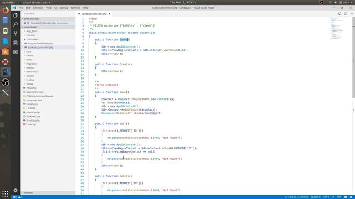The width and height of the screenshot is (355, 199).
Task: Open the Manage gear at activity bar bottom
Action: tap(16, 190)
